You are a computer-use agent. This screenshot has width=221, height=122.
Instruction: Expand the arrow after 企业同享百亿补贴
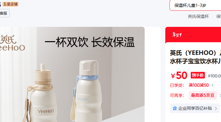[x=216, y=108]
